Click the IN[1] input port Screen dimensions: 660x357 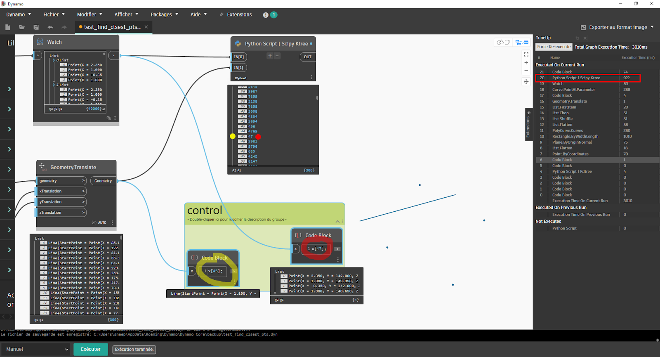point(239,68)
